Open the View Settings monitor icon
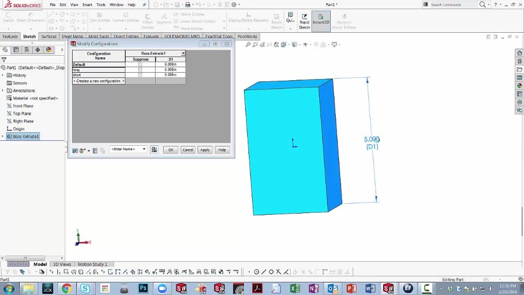Viewport: 524px width, 295px height. [334, 44]
